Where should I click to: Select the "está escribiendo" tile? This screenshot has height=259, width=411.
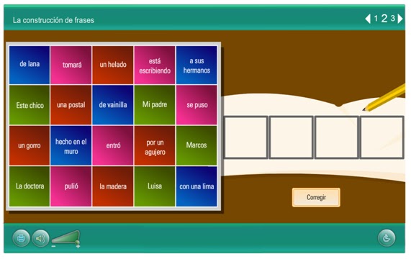(x=155, y=65)
